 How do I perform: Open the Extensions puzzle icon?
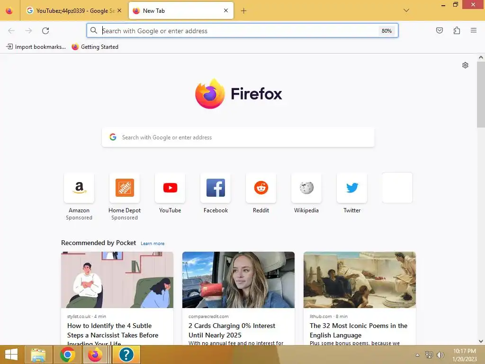coord(457,30)
